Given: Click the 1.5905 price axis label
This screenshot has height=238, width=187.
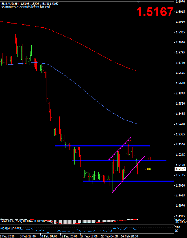Looking at the screenshot, I should [x=180, y=32].
